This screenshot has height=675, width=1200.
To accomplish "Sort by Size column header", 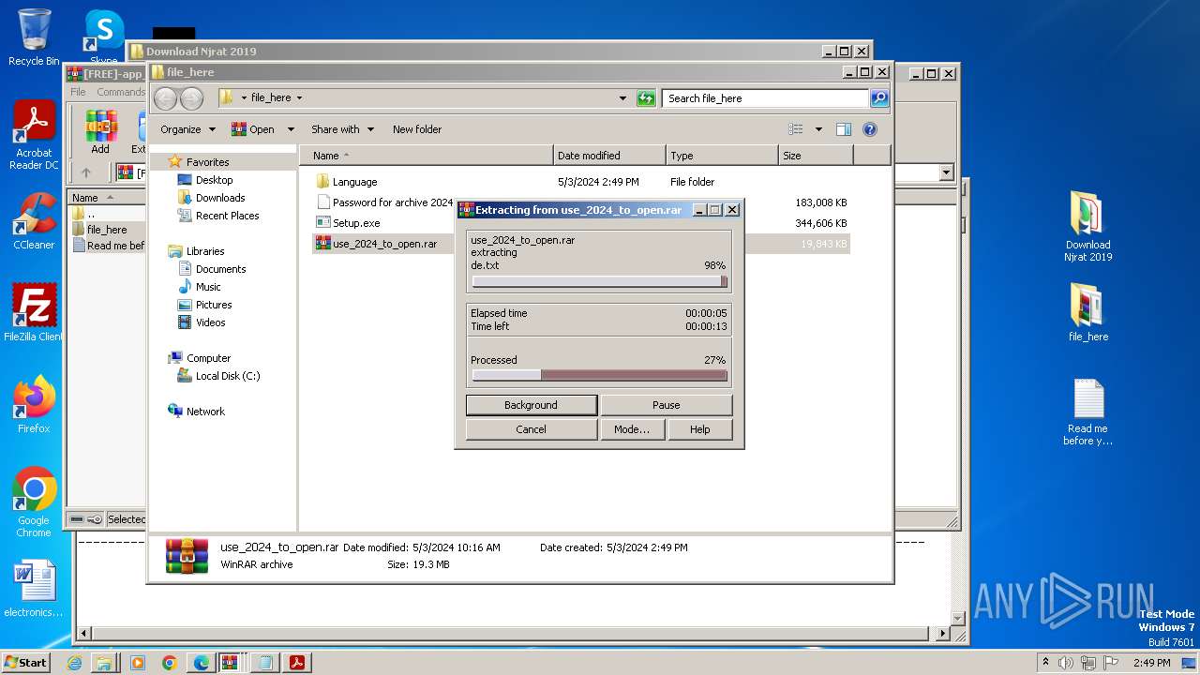I will click(x=816, y=156).
